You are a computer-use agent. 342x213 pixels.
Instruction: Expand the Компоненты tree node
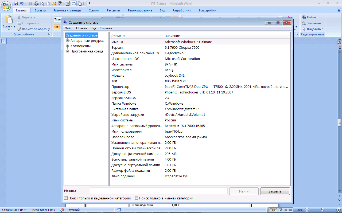68,46
